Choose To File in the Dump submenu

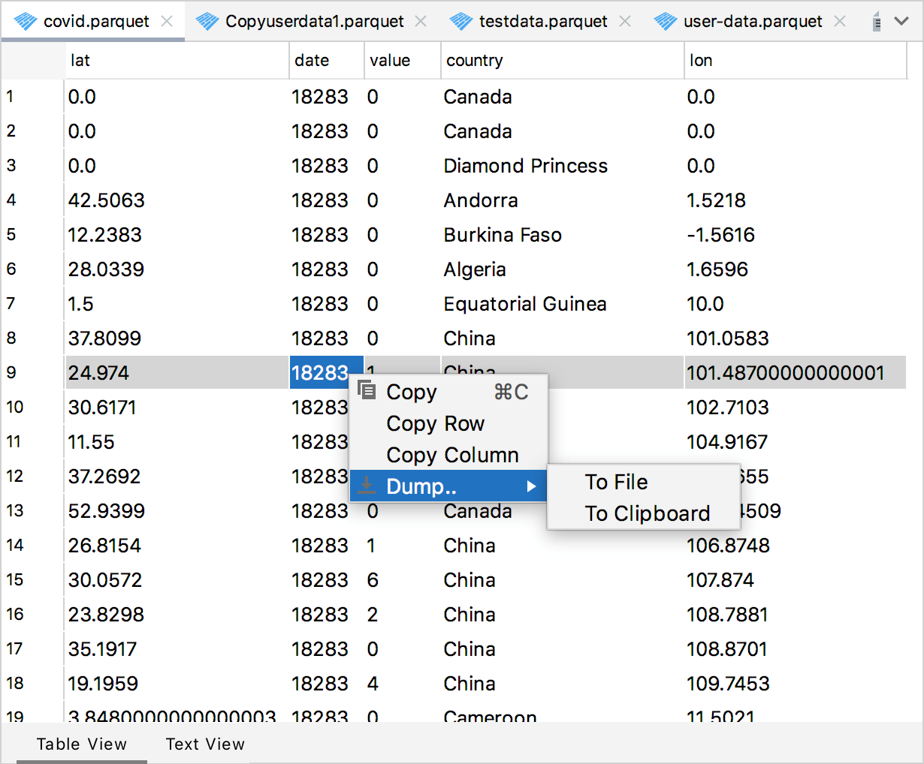point(616,482)
